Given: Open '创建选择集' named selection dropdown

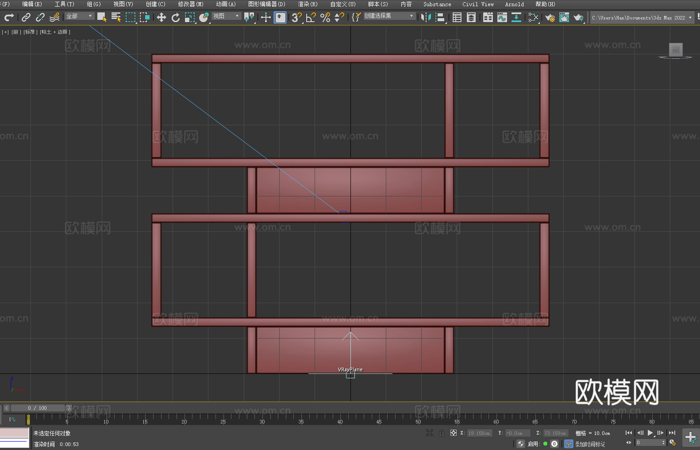Looking at the screenshot, I should tap(389, 16).
